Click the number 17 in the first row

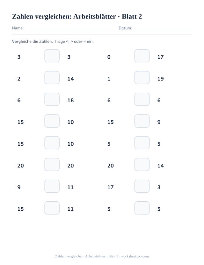click(x=160, y=57)
